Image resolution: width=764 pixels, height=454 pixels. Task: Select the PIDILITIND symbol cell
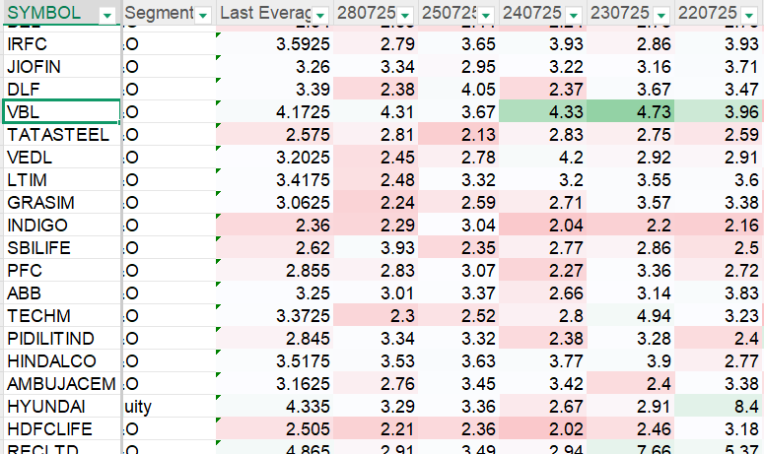61,338
